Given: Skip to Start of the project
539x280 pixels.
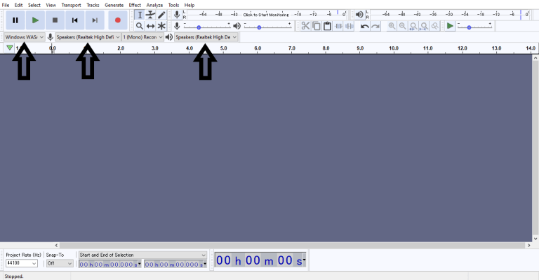Looking at the screenshot, I should 74,20.
